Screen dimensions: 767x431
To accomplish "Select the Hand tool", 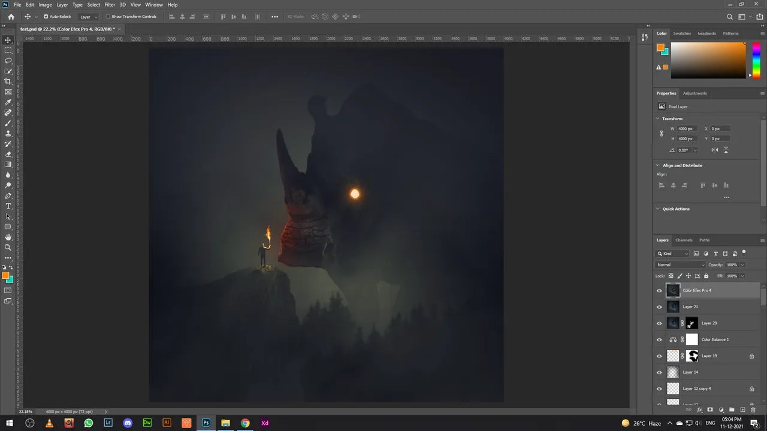I will (x=8, y=237).
